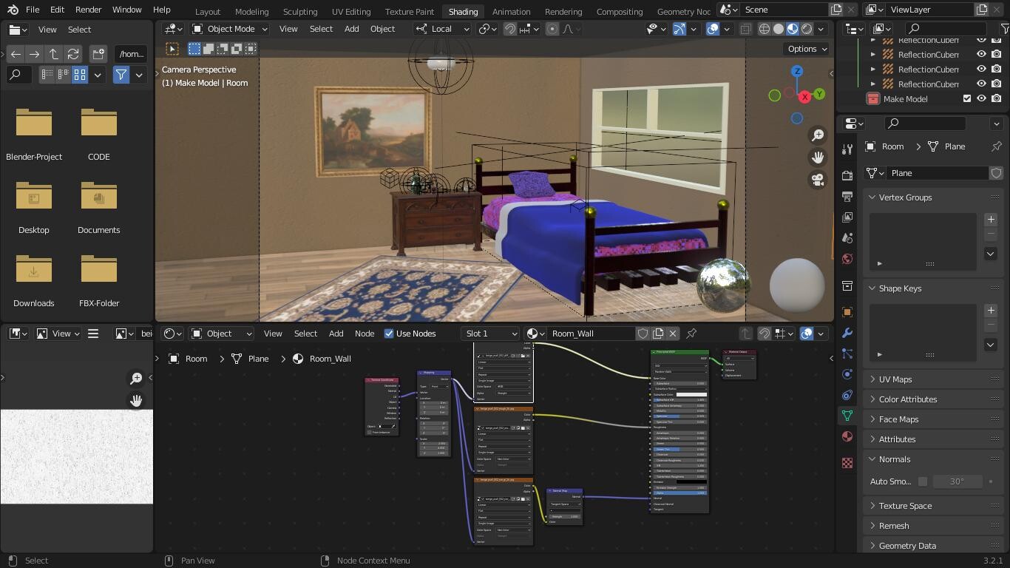Open the Object Mode dropdown
The image size is (1010, 568).
click(x=229, y=29)
